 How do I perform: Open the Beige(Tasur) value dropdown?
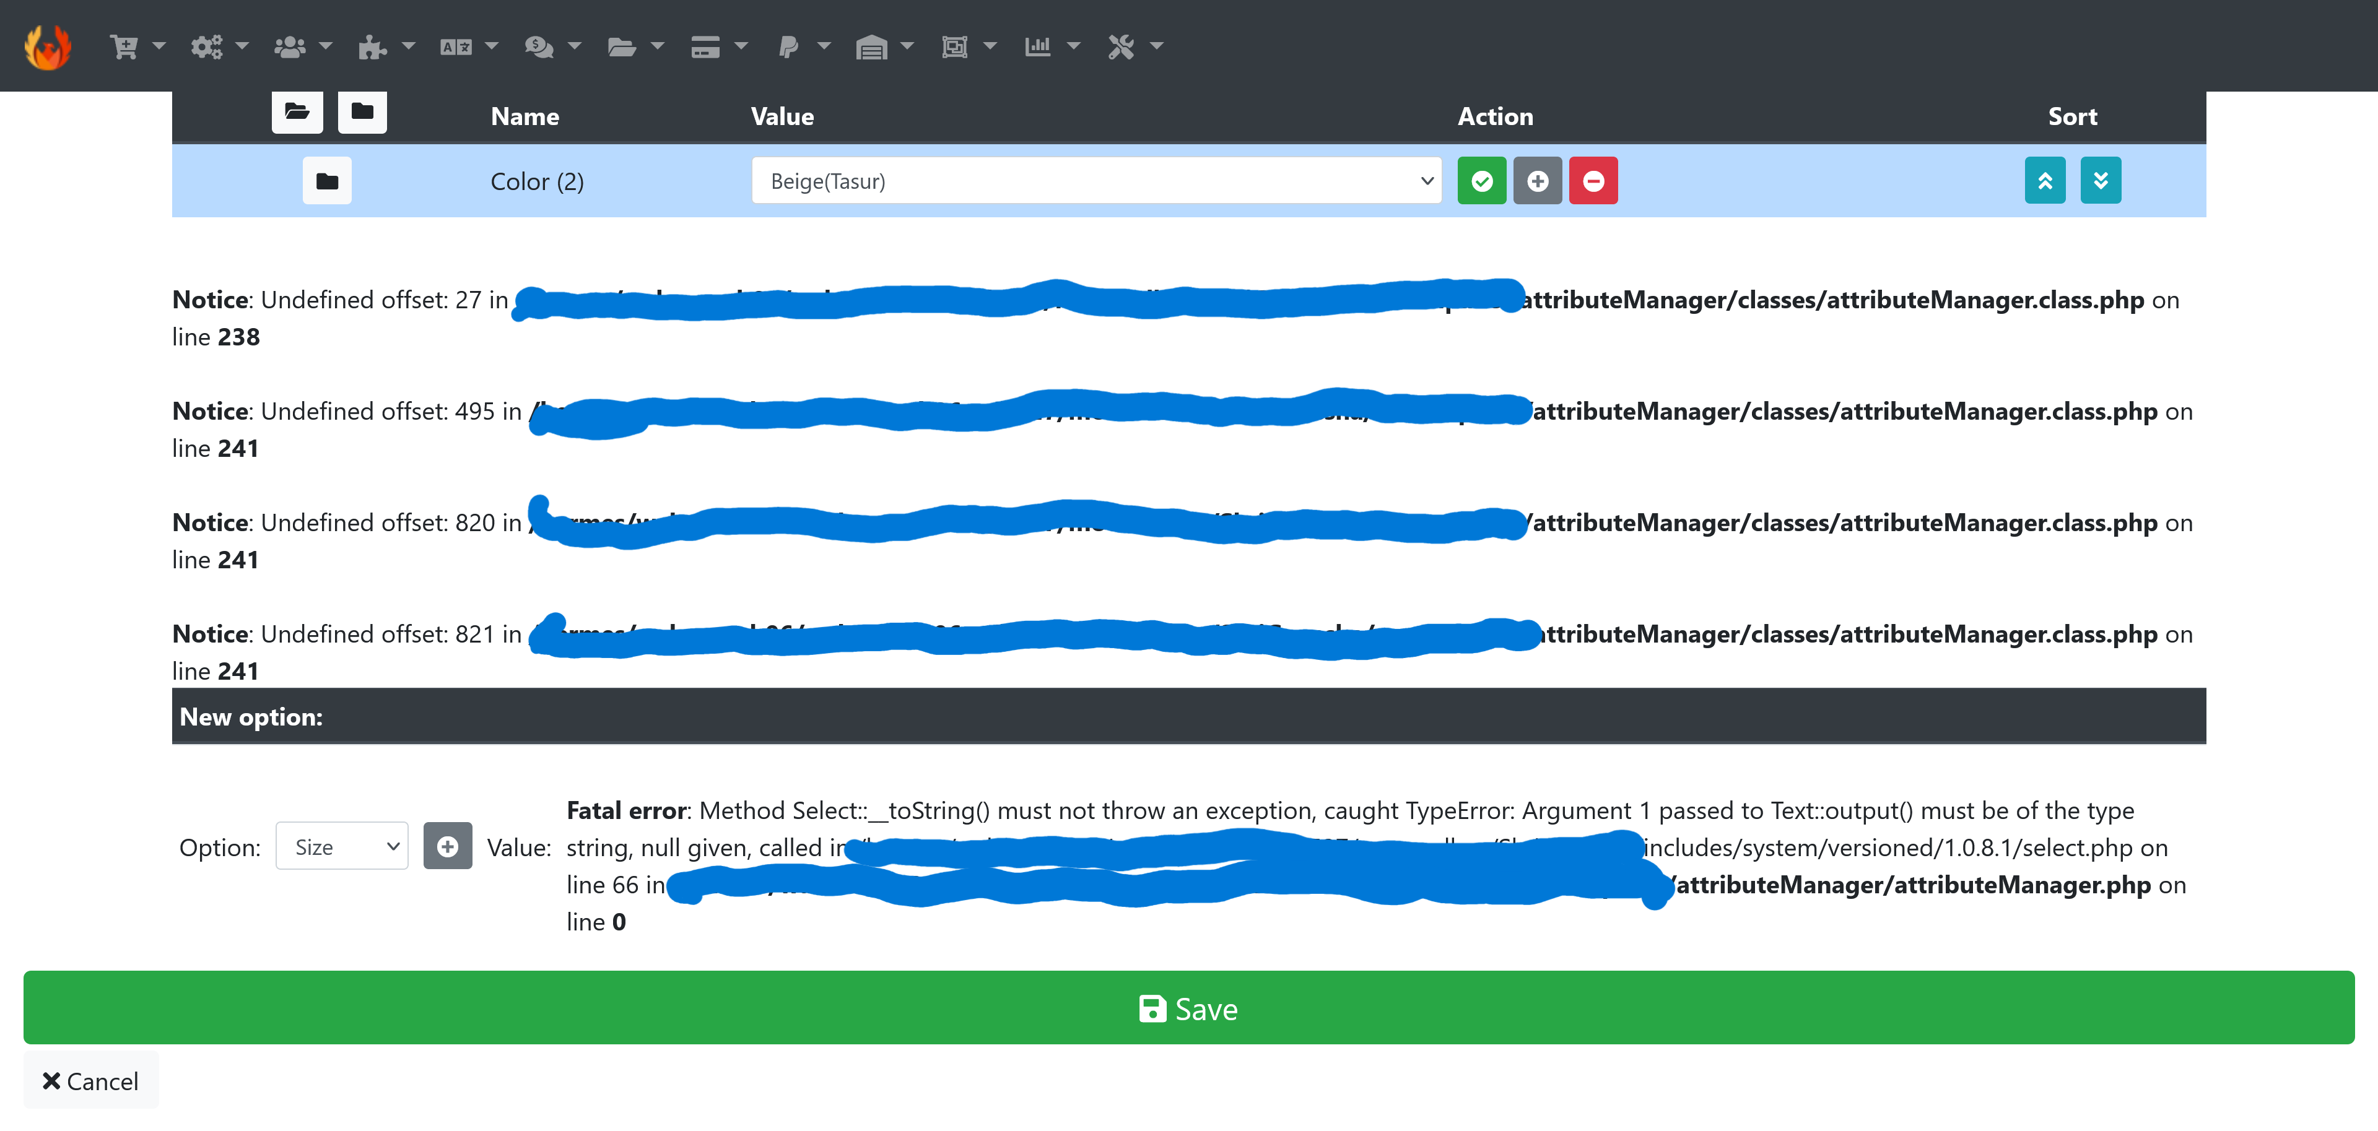[1095, 181]
